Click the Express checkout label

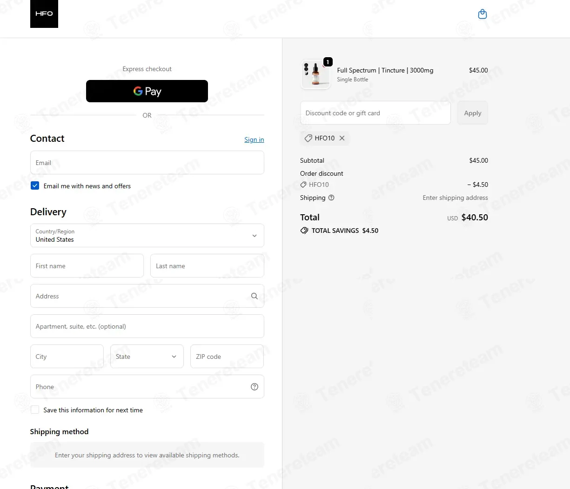(x=147, y=69)
